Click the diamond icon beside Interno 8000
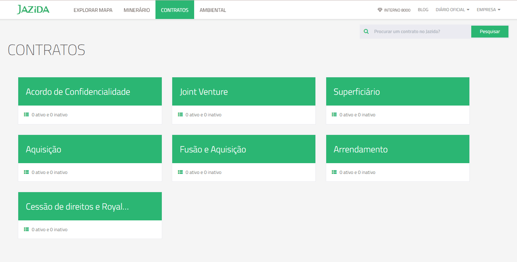Viewport: 517px width, 262px height. [380, 10]
